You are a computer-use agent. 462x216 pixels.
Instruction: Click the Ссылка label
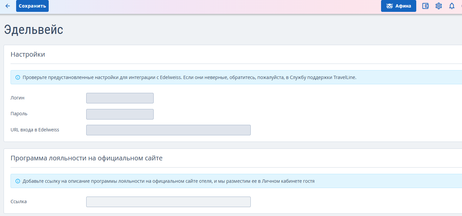tap(18, 202)
